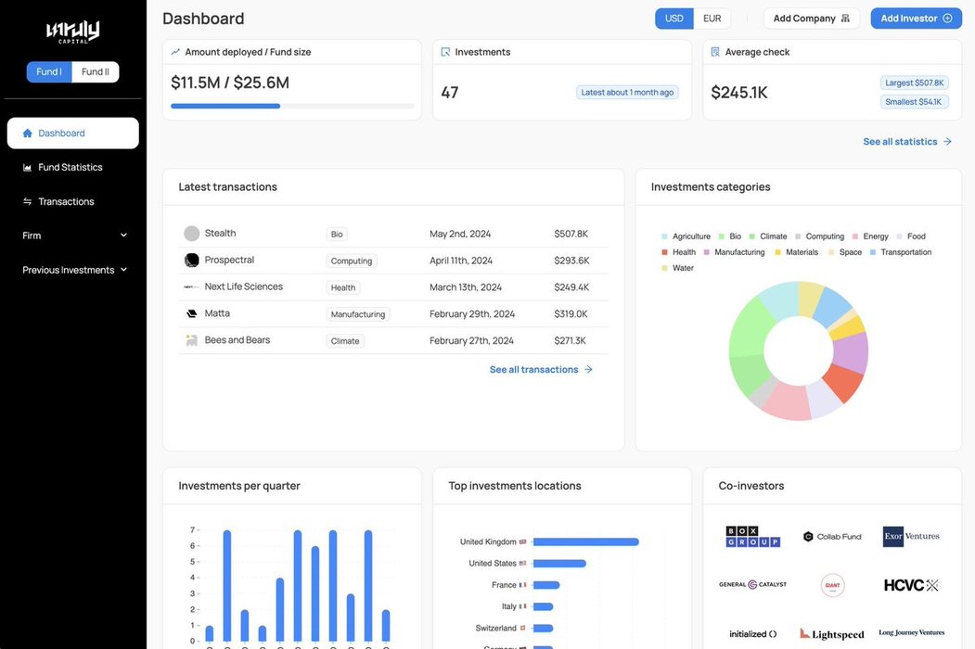Click the See all statistics arrow
Screen dimensions: 975x649
[947, 142]
